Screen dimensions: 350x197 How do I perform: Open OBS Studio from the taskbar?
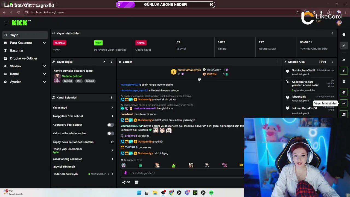(x=163, y=193)
